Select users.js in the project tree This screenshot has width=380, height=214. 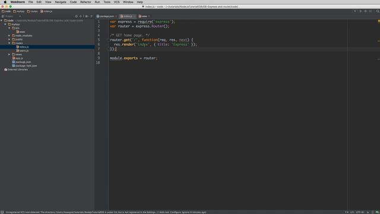[23, 51]
